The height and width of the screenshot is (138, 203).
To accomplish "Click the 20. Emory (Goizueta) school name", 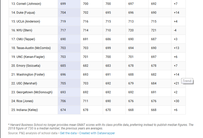I will [26, 66].
